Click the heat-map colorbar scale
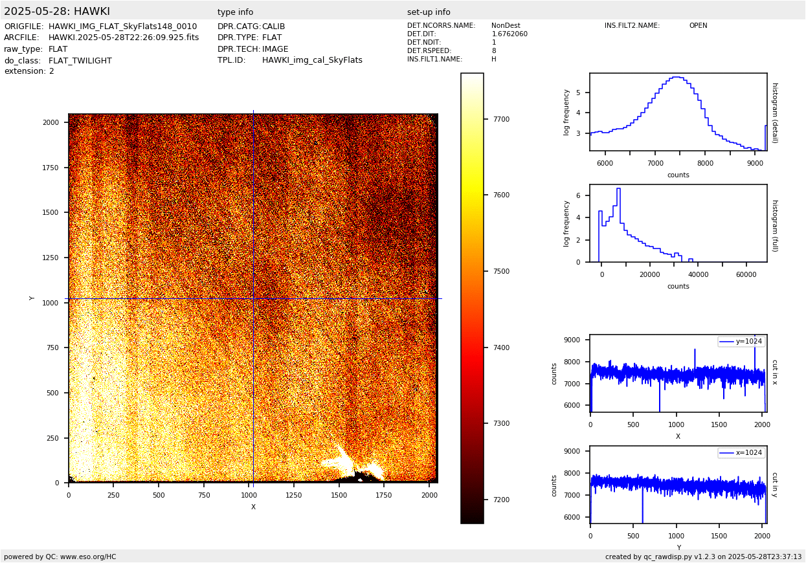 pyautogui.click(x=472, y=298)
